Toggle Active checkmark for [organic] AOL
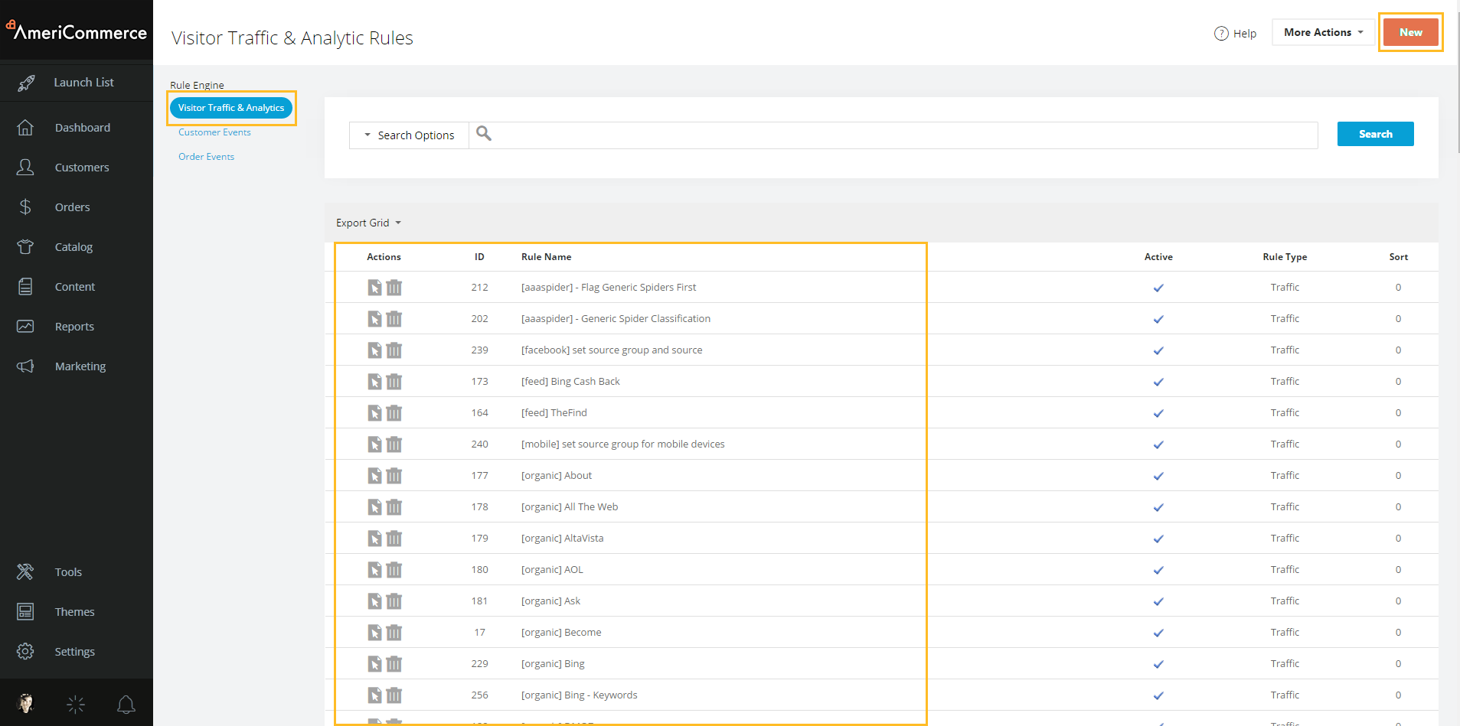Viewport: 1460px width, 726px height. click(1158, 570)
